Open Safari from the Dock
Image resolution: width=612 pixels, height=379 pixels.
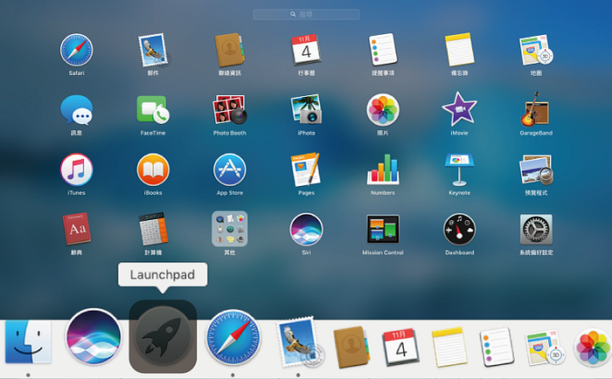click(233, 338)
